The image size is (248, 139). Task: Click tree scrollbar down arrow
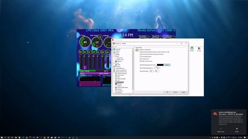tap(133, 92)
